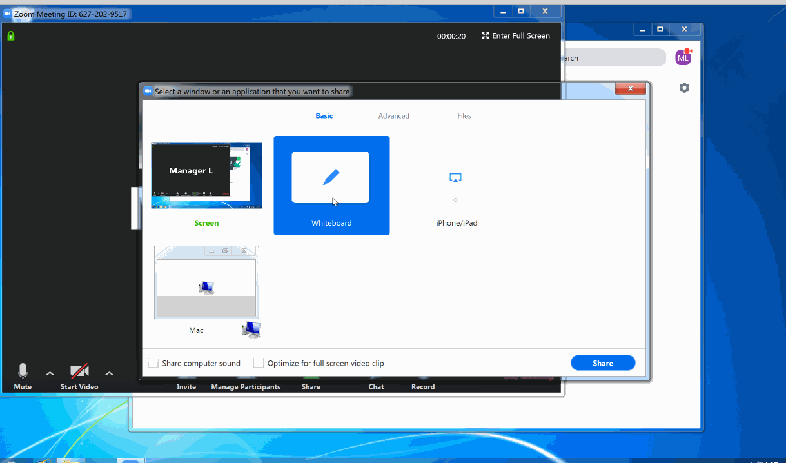
Task: Open the Files tab
Action: click(x=464, y=116)
